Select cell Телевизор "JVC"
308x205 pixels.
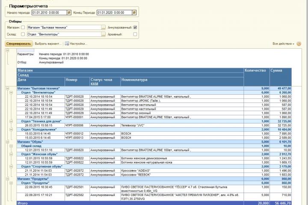point(182,126)
